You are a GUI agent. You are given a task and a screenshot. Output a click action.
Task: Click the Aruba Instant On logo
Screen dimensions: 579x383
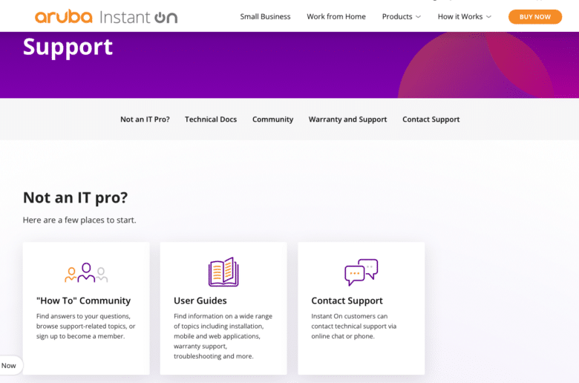[x=106, y=17]
